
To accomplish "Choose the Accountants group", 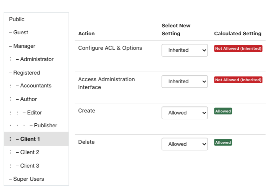I will coord(36,85).
